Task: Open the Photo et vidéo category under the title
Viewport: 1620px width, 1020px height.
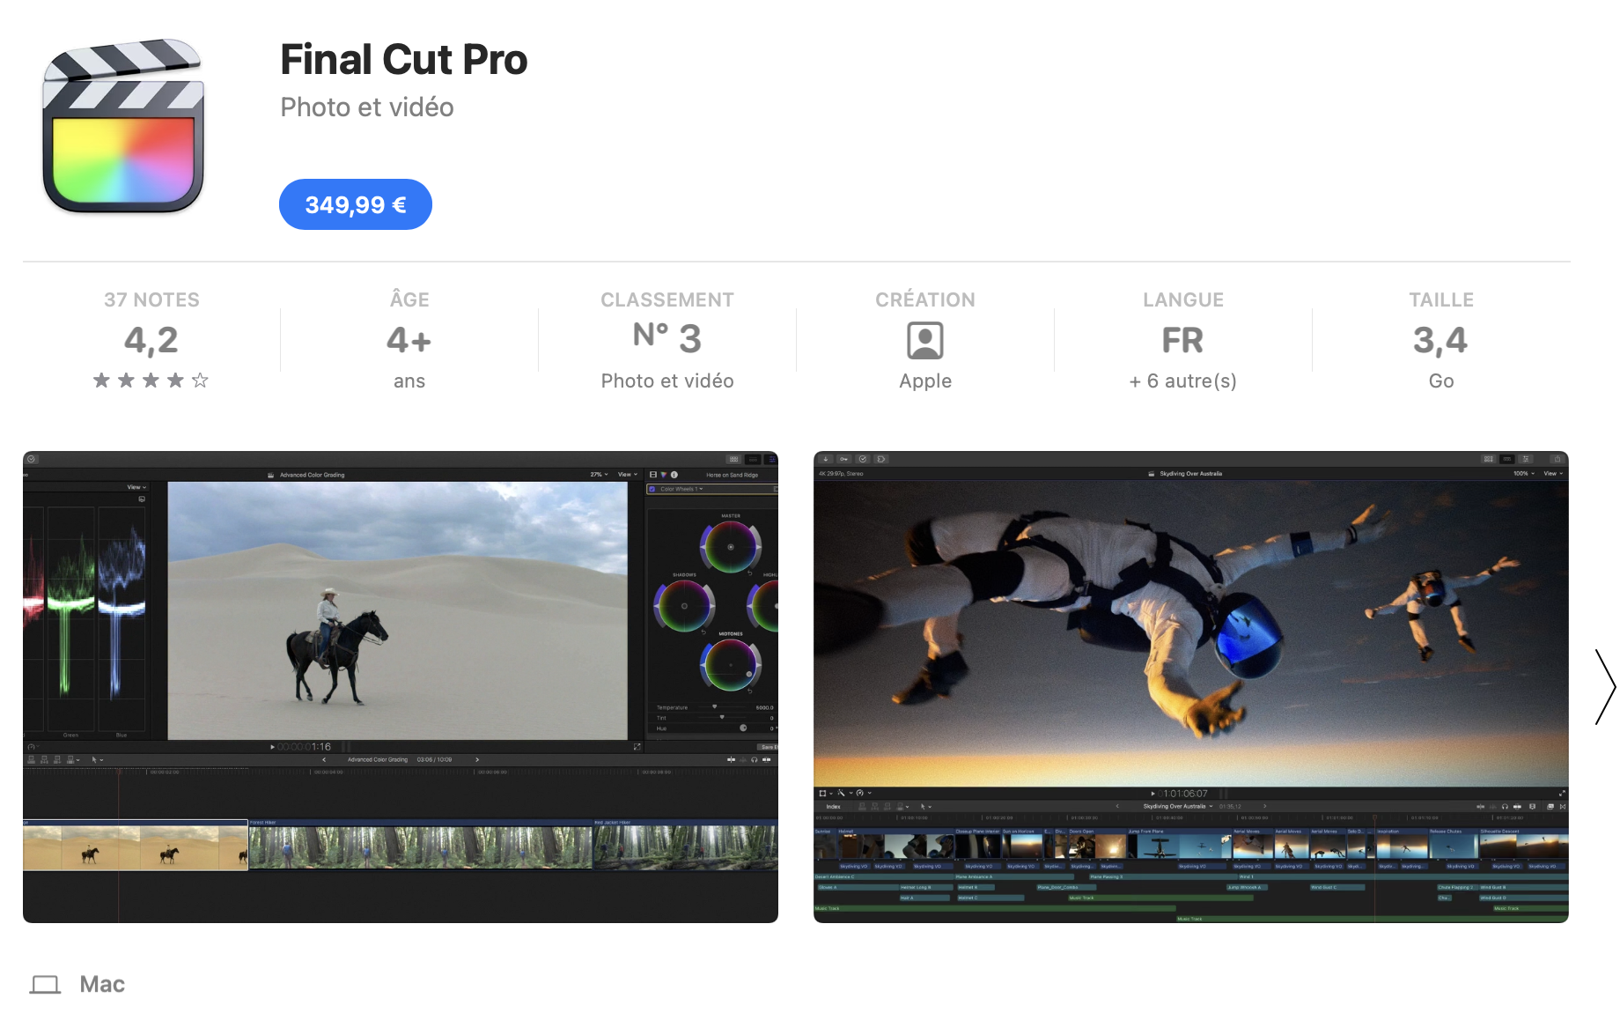Action: pyautogui.click(x=367, y=107)
